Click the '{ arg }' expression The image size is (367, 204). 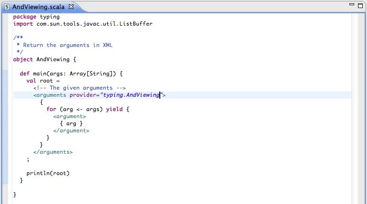coord(71,123)
